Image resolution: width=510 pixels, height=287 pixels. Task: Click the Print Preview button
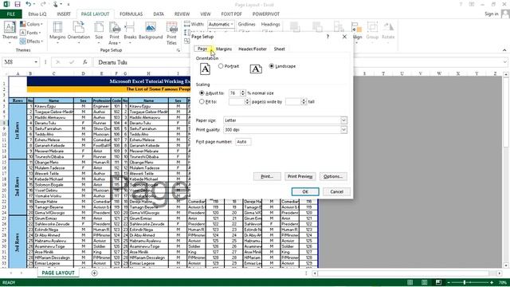300,176
